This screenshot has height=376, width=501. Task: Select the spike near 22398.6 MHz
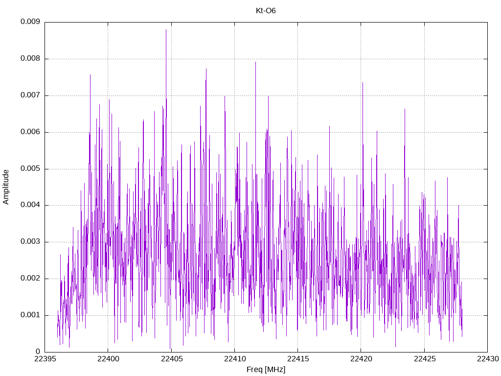[90, 75]
